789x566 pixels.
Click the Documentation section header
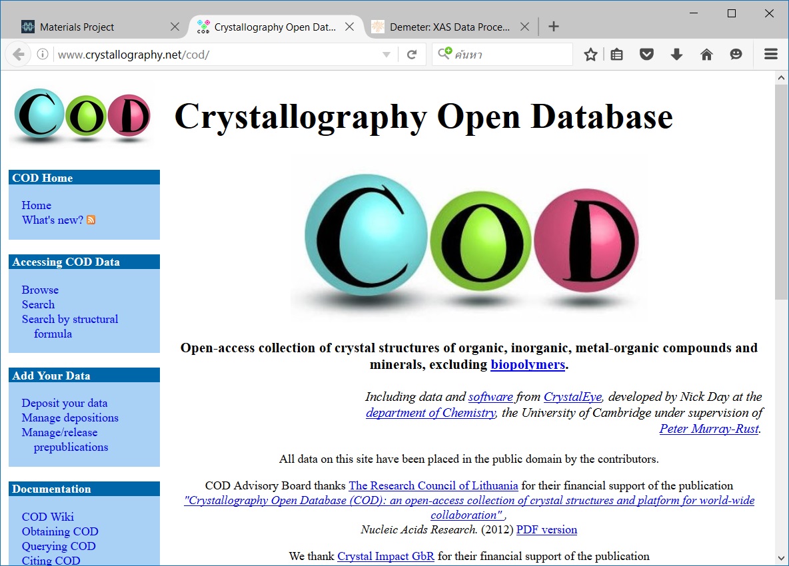(84, 489)
